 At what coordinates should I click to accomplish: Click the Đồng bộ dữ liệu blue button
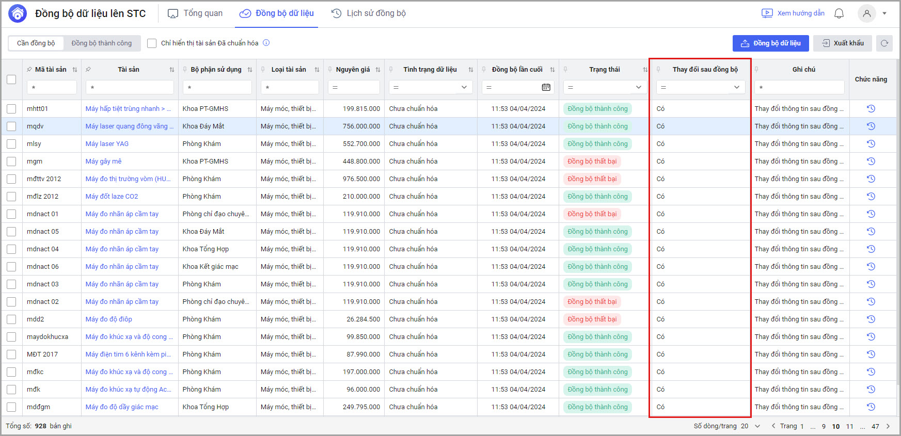(770, 43)
